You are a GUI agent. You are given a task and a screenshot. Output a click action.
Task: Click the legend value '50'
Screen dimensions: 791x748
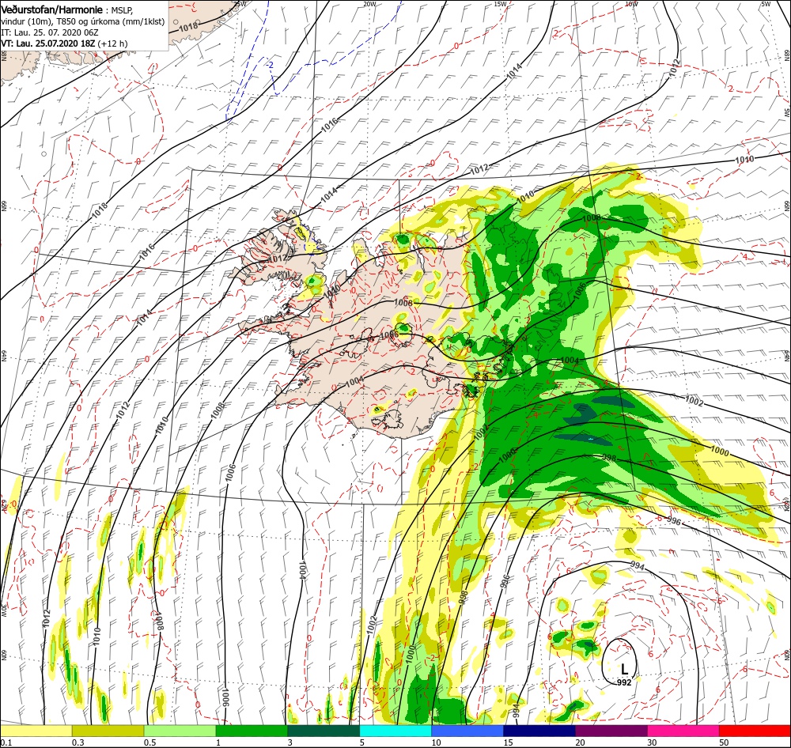pyautogui.click(x=725, y=742)
